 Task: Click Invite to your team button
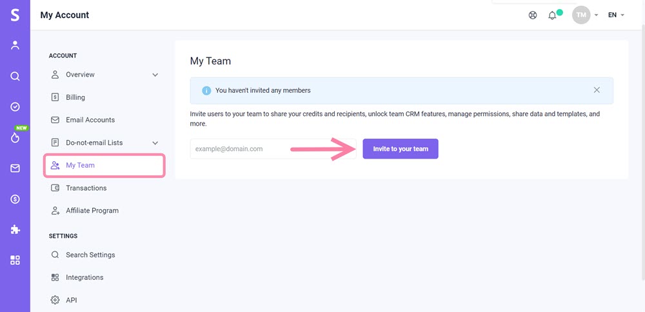401,149
